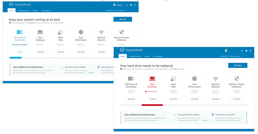The image size is (258, 134).
Task: Select Get Drivers & Downloads icon in front window
Action: 131,79
